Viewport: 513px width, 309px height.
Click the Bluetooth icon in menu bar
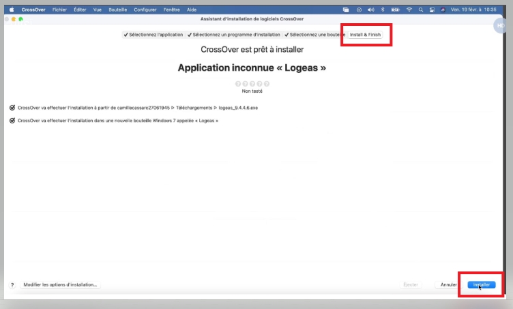(x=383, y=10)
